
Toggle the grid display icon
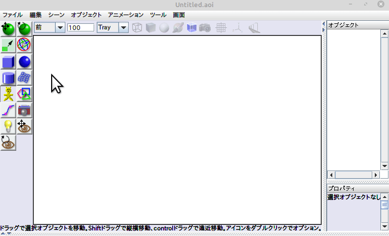tap(221, 27)
